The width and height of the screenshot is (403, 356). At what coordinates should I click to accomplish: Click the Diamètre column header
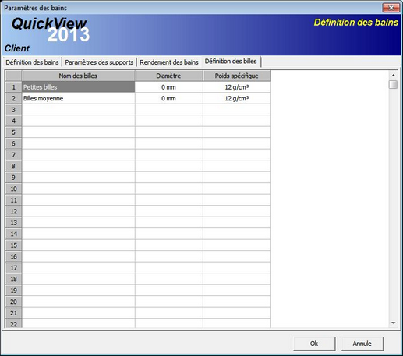point(169,76)
